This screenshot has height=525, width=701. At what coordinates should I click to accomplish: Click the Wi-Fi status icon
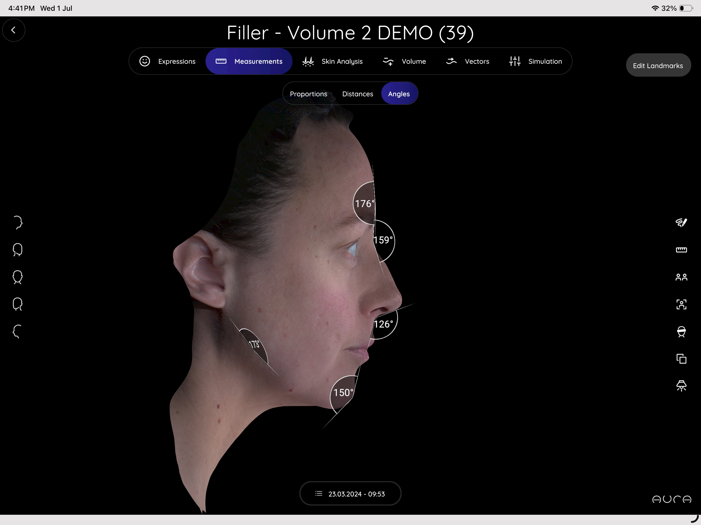(655, 8)
